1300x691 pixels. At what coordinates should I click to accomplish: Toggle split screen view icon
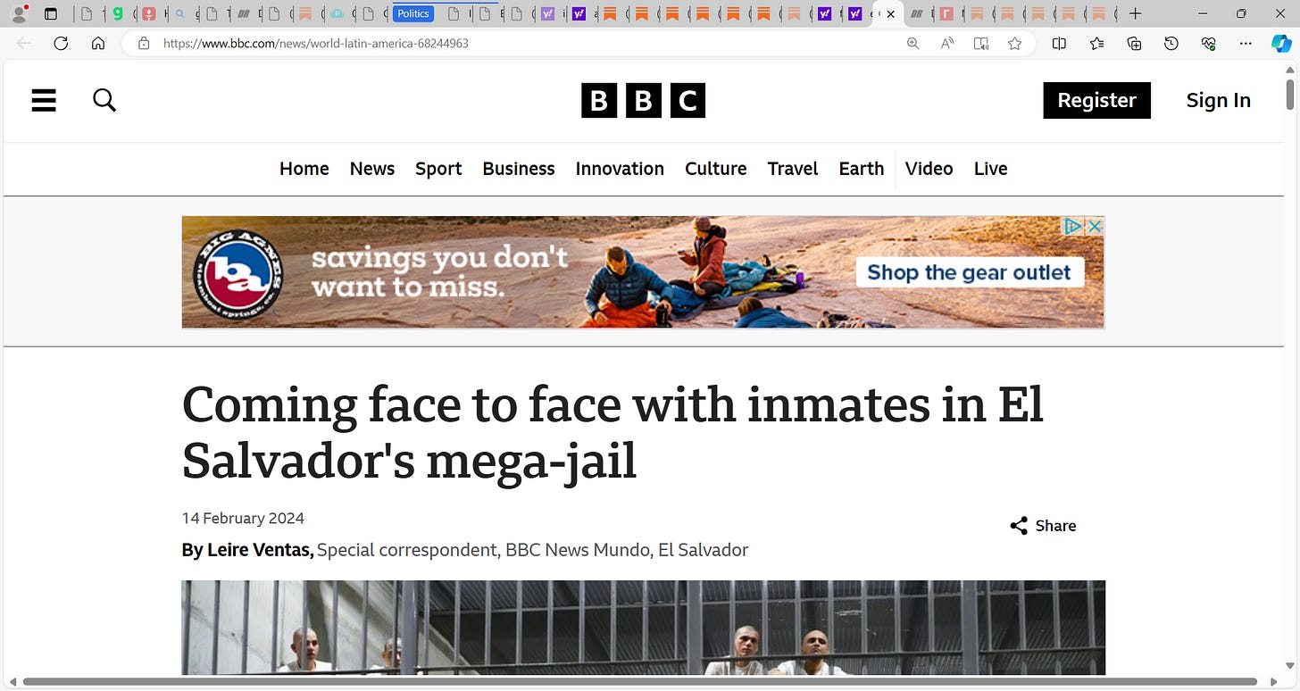click(1059, 43)
